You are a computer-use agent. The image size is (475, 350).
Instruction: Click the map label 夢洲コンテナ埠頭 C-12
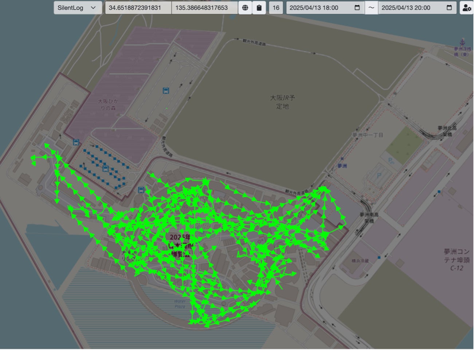click(456, 260)
